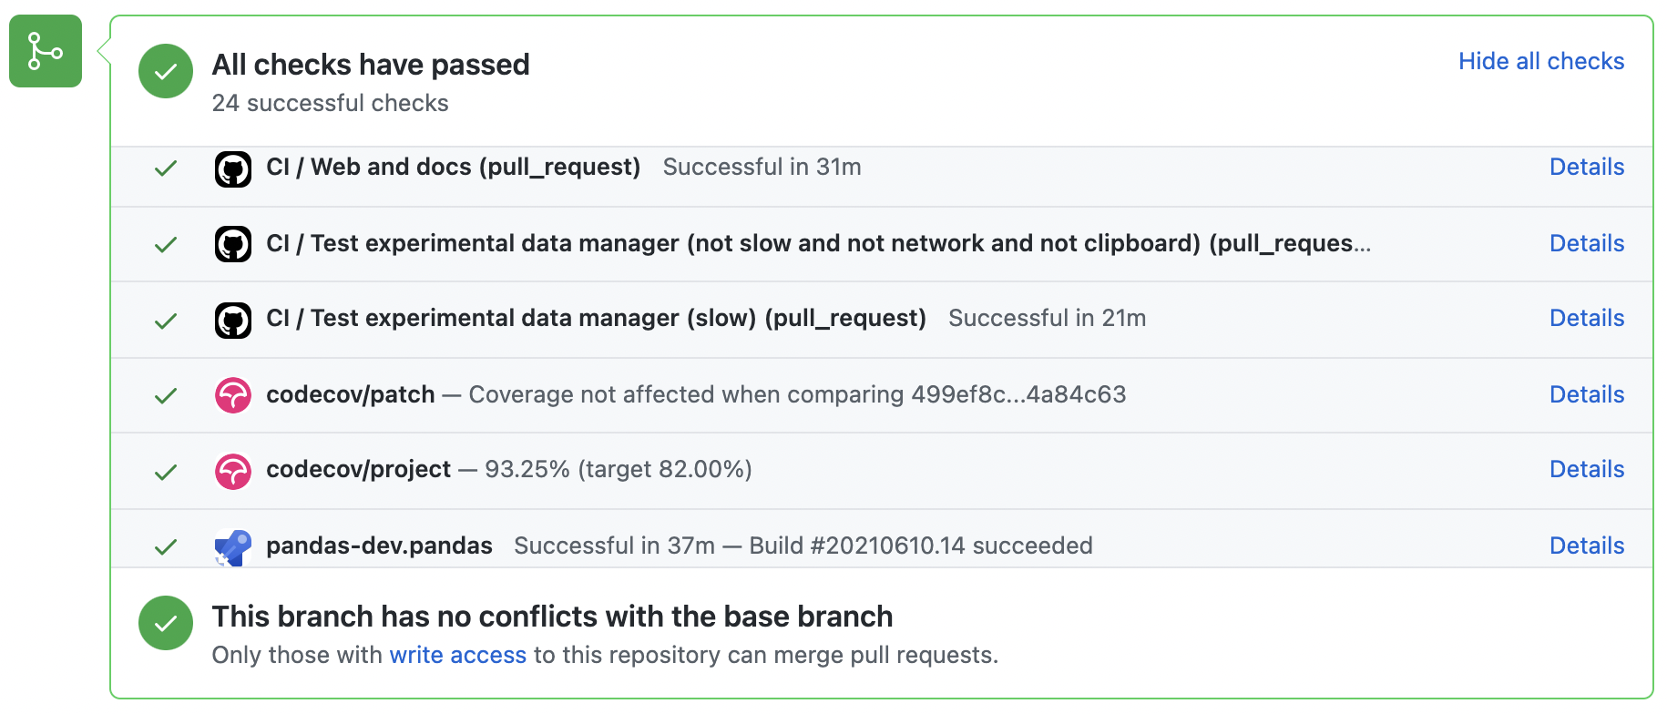
Task: Follow the write access link
Action: tap(457, 655)
